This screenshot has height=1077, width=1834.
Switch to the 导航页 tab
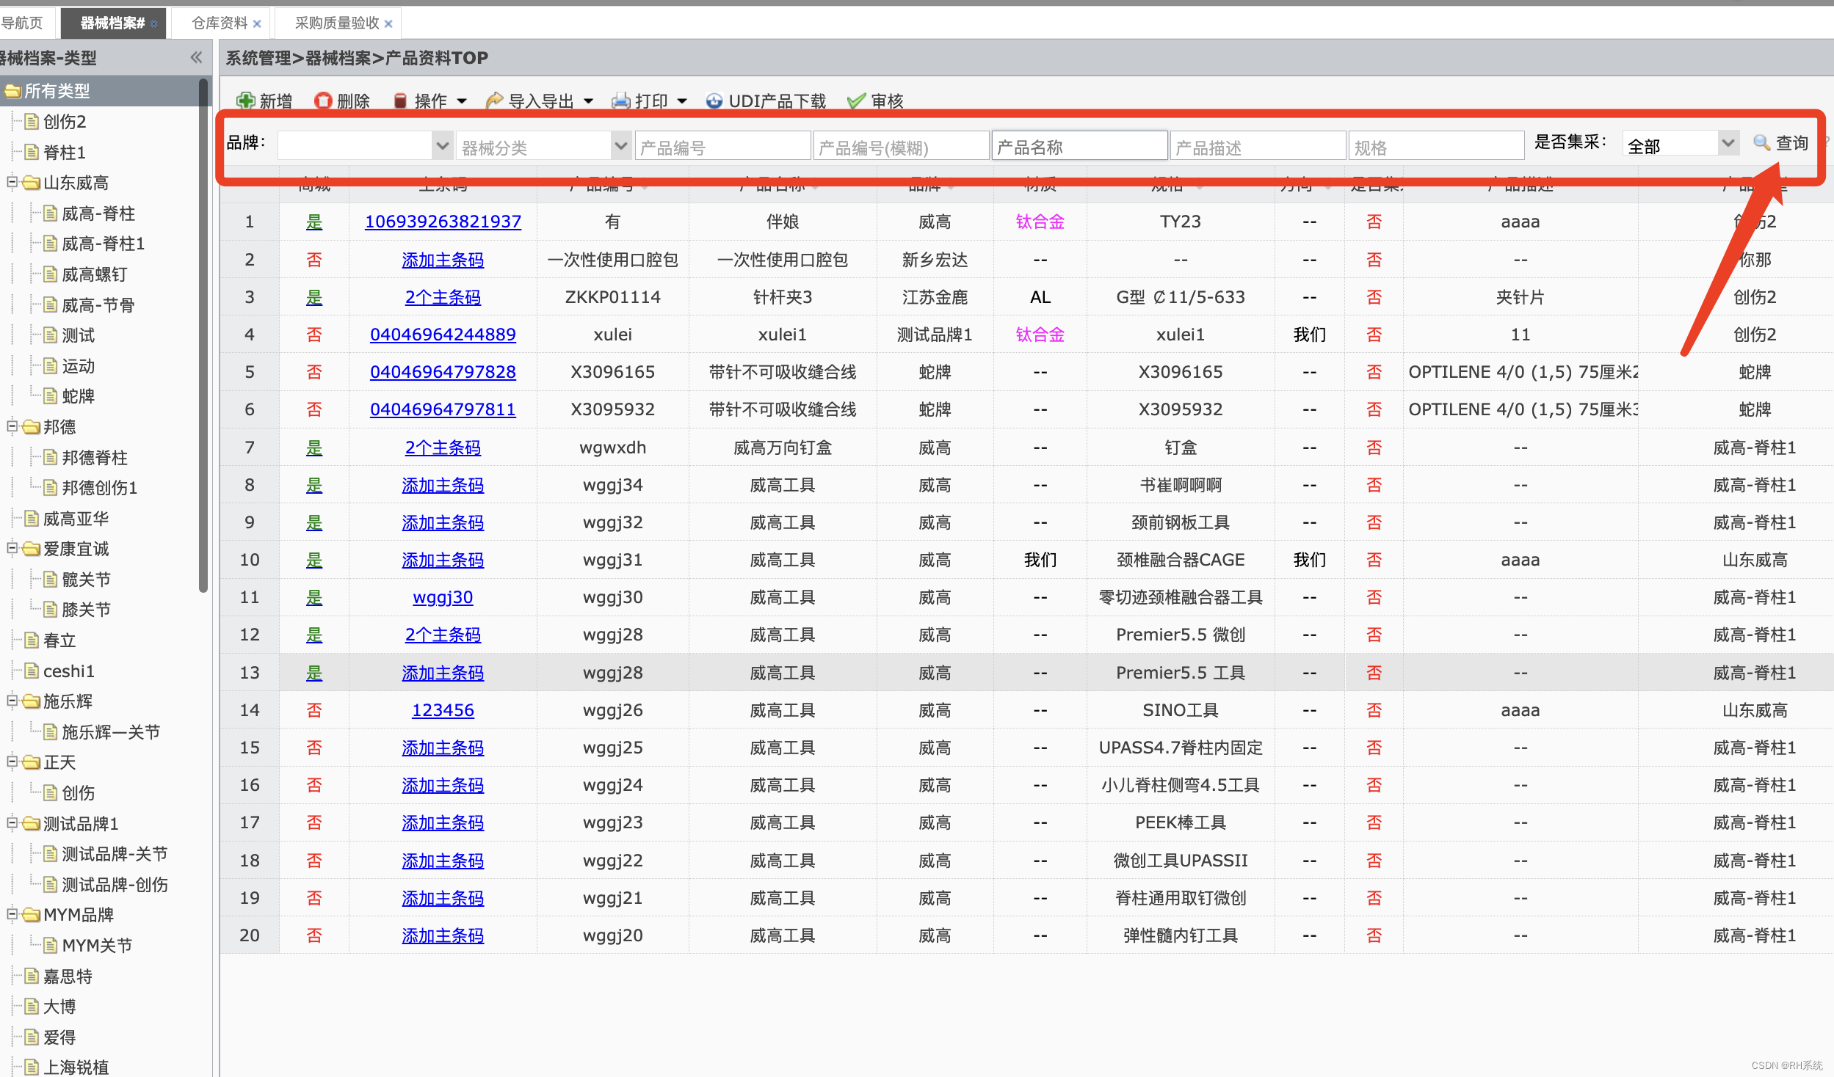pos(22,23)
